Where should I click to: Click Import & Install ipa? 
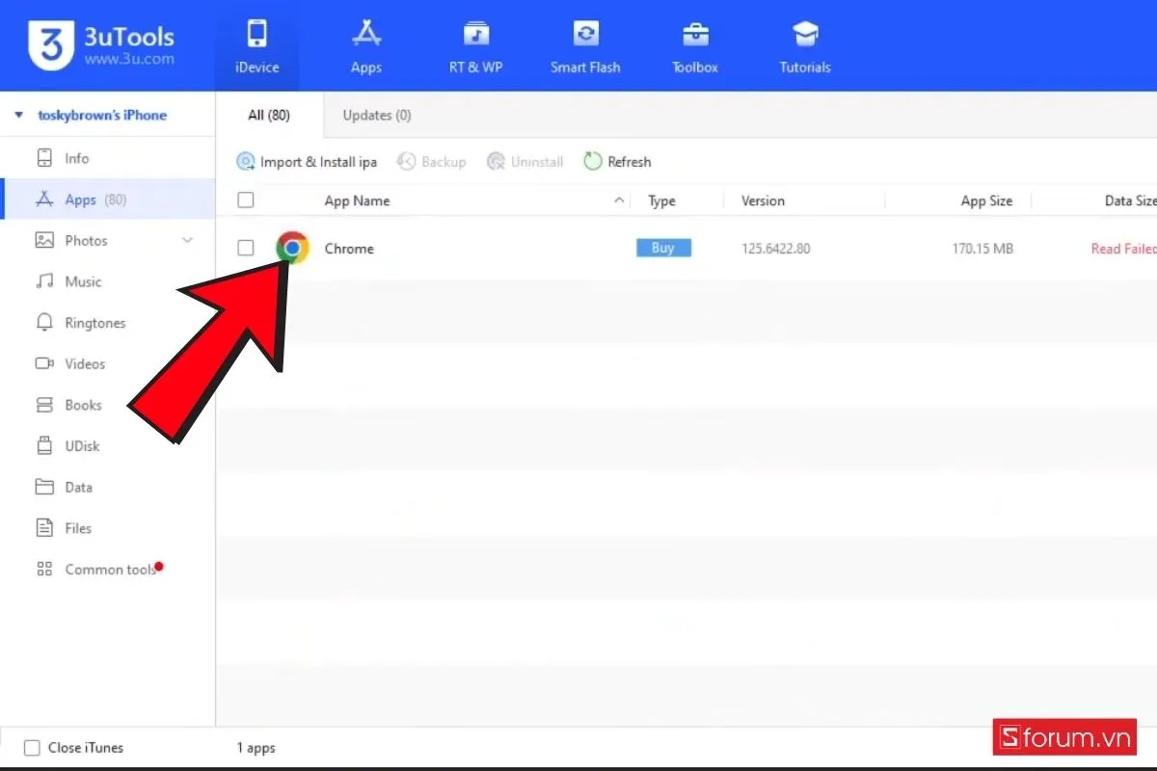(x=307, y=161)
